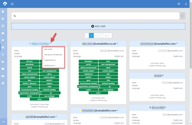
Task: Click the developer group tag
Action: pyautogui.click(x=88, y=61)
